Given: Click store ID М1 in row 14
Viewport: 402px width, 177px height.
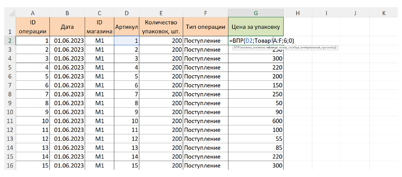Looking at the screenshot, I should pyautogui.click(x=99, y=148).
